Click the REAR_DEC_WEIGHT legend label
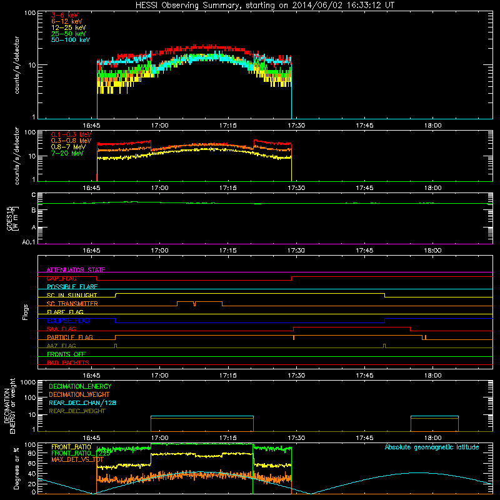This screenshot has width=500, height=500. (77, 411)
